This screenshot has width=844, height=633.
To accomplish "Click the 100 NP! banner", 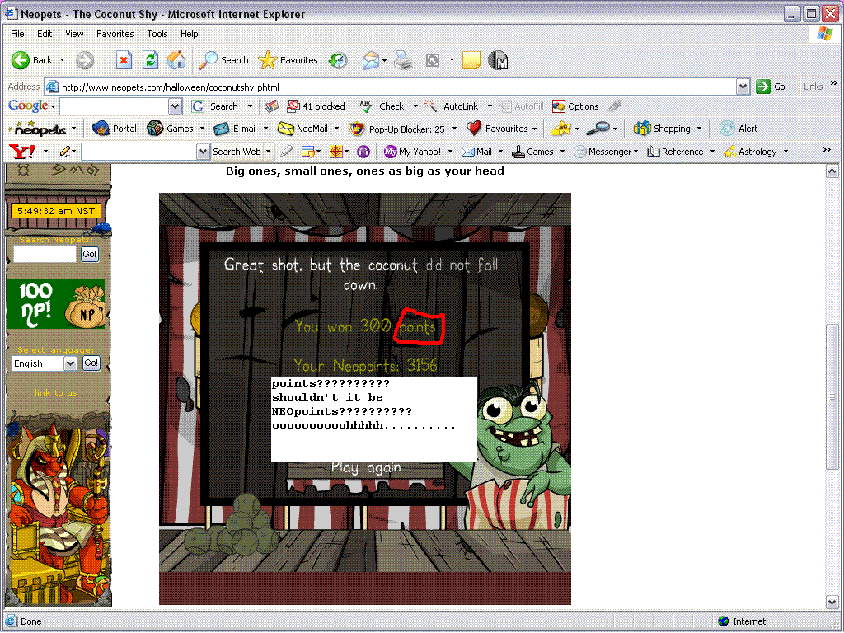I will click(56, 304).
